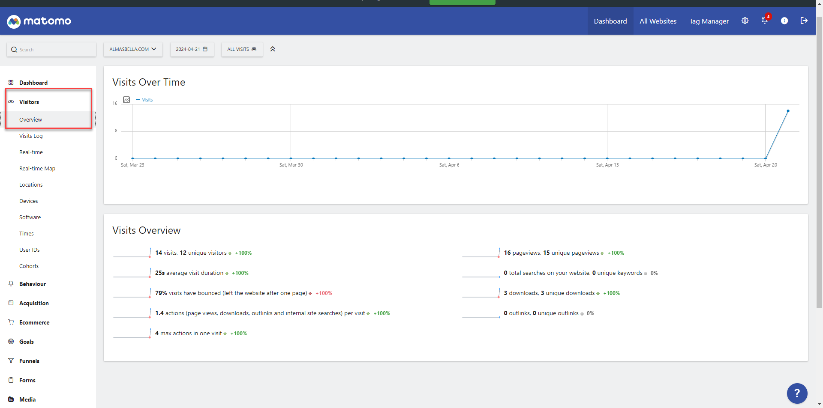Click the 1.4 actions per visit metric
This screenshot has height=408, width=823.
coord(260,313)
